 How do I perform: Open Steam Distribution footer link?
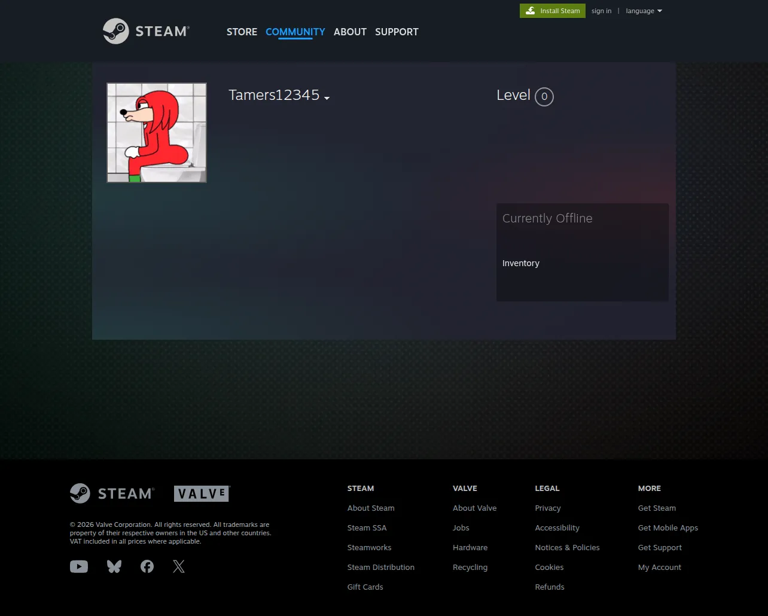click(x=381, y=567)
